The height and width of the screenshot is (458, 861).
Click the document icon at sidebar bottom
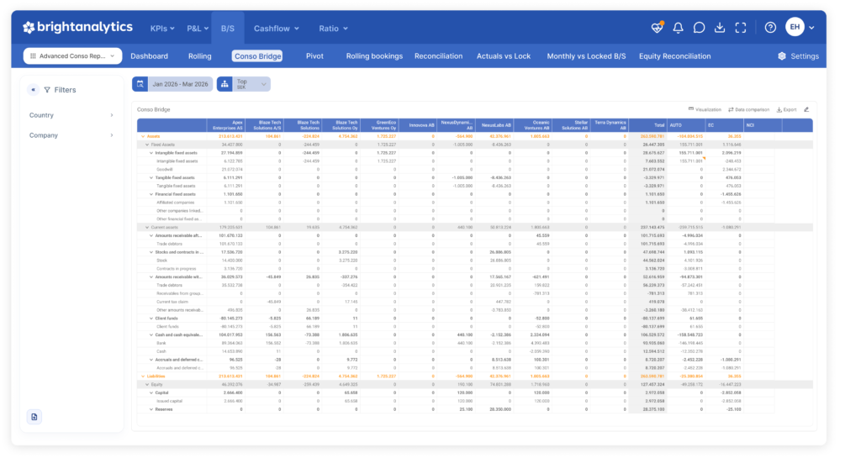coord(34,417)
